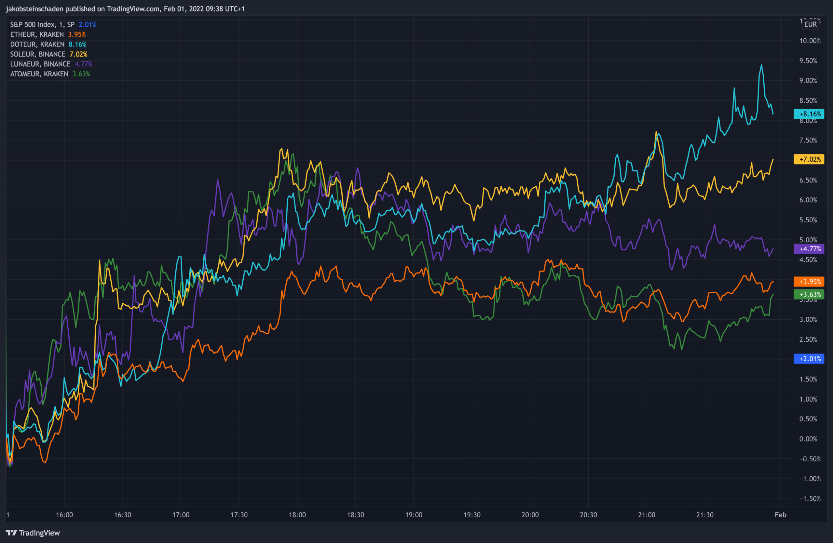
Task: Select the SOLEUR, BINANCE legend entry
Action: click(x=37, y=54)
